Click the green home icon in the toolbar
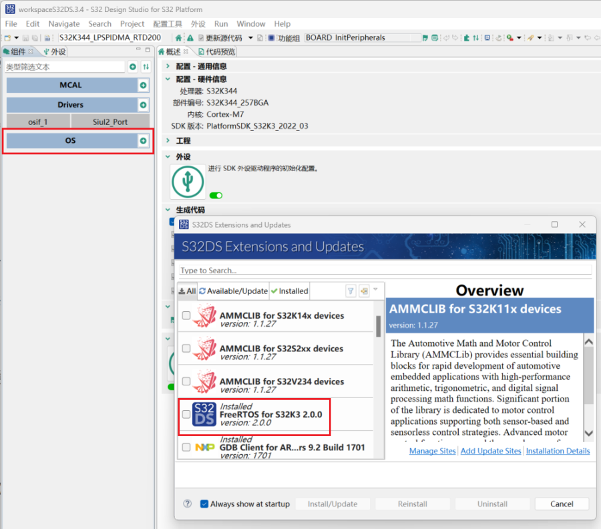This screenshot has height=529, width=601. pos(178,38)
